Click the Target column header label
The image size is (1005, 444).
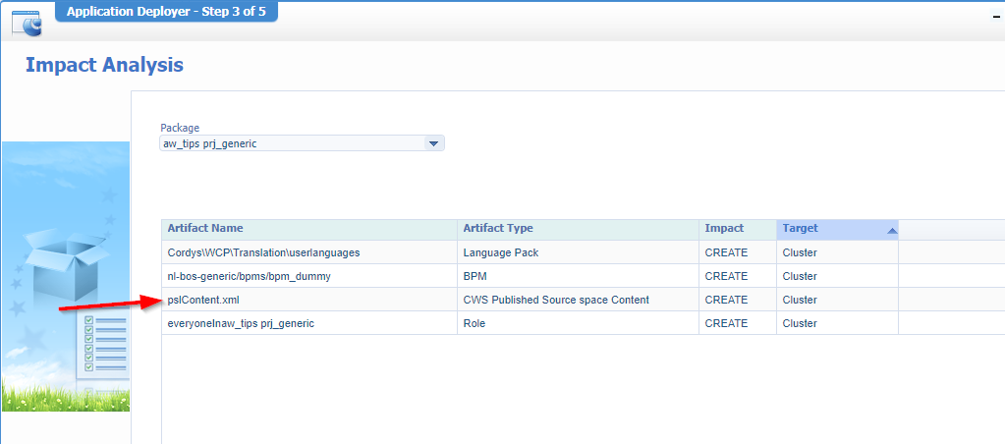[x=800, y=228]
